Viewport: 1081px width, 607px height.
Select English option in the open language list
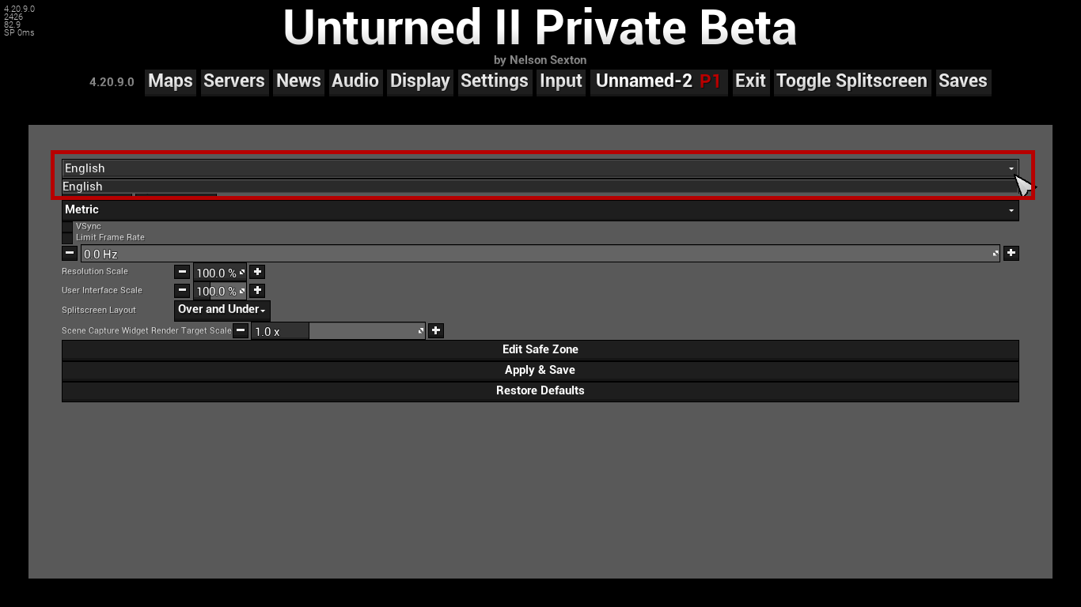click(x=538, y=187)
